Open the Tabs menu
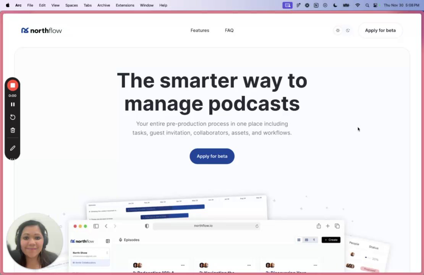This screenshot has height=275, width=424. point(87,5)
